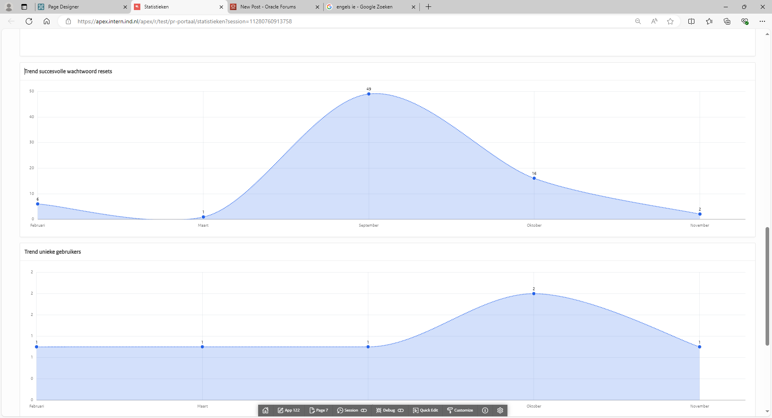Click the info icon on the developer toolbar
Viewport: 772px width, 418px height.
pyautogui.click(x=485, y=410)
